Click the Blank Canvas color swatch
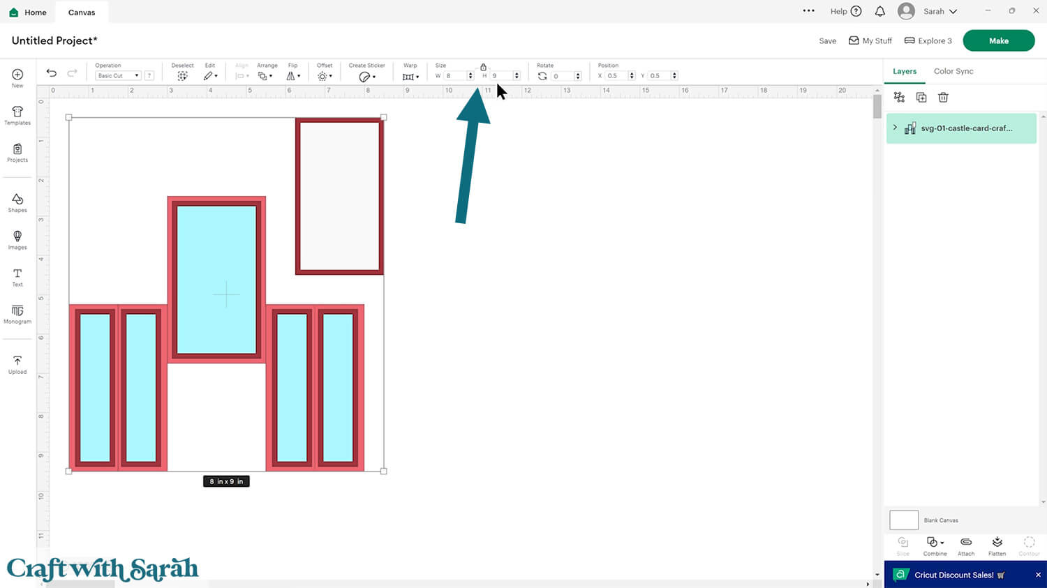Image resolution: width=1047 pixels, height=588 pixels. pyautogui.click(x=904, y=520)
